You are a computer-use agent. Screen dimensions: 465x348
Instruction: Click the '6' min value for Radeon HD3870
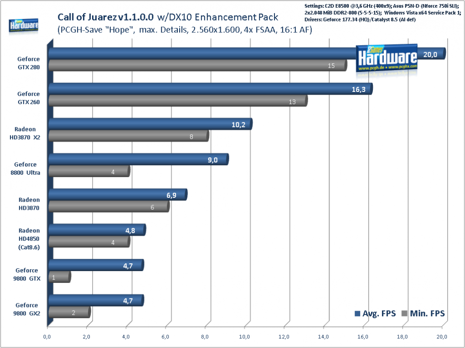tap(152, 207)
